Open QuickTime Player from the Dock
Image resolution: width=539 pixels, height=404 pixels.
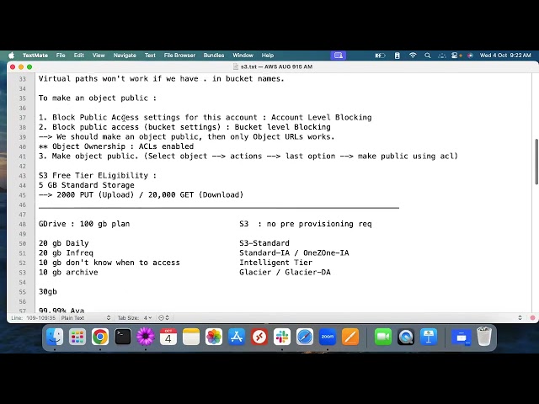coord(406,337)
